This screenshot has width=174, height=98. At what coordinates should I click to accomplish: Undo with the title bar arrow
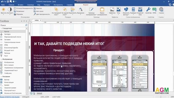pyautogui.click(x=2, y=1)
